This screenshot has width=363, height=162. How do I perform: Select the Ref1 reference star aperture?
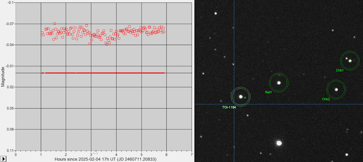coord(279,83)
